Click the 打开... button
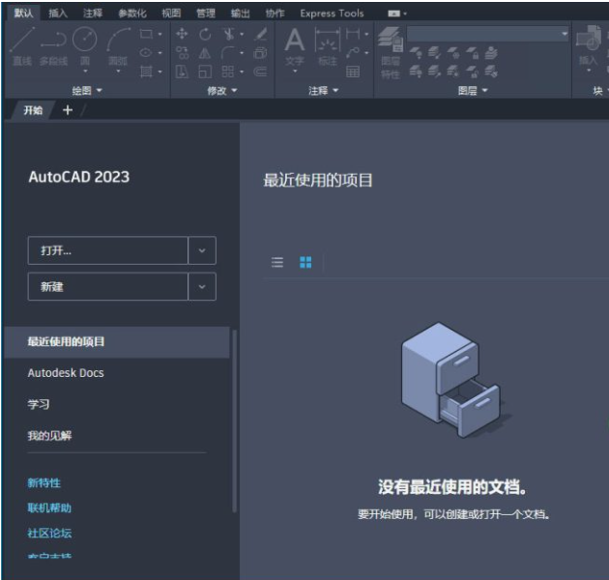 pyautogui.click(x=108, y=250)
